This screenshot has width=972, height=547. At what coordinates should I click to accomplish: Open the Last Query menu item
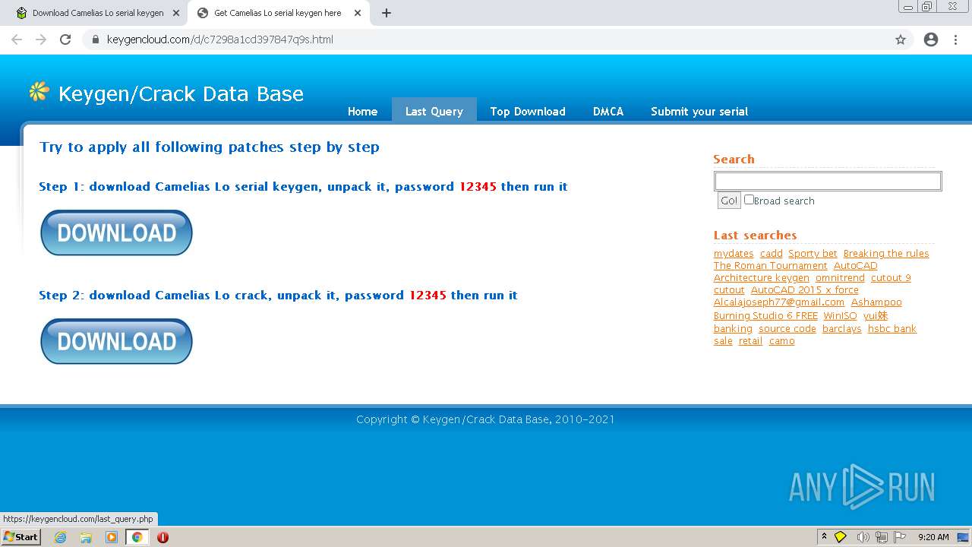point(434,111)
